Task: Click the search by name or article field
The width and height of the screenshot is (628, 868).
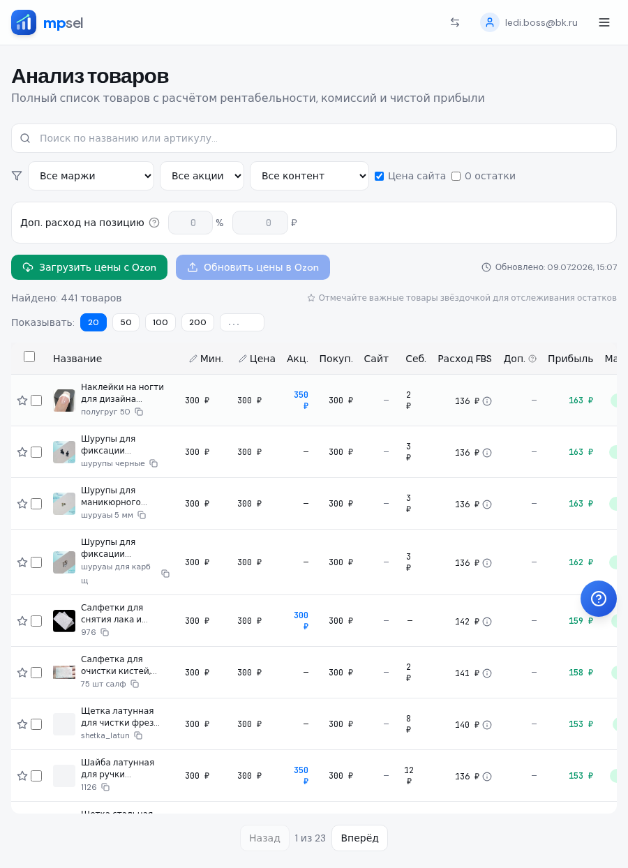Action: (314, 138)
